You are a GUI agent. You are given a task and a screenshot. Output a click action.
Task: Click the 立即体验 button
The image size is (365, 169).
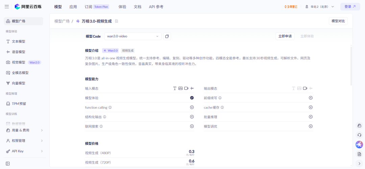(307, 36)
